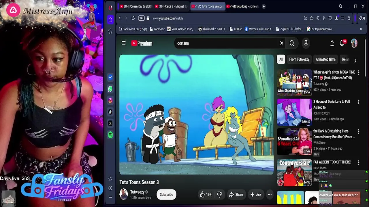Open the upload/create button
This screenshot has width=369, height=207.
pos(332,43)
